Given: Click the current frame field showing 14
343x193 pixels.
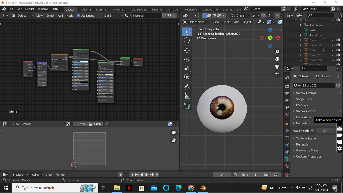Looking at the screenshot, I should click(x=222, y=175).
